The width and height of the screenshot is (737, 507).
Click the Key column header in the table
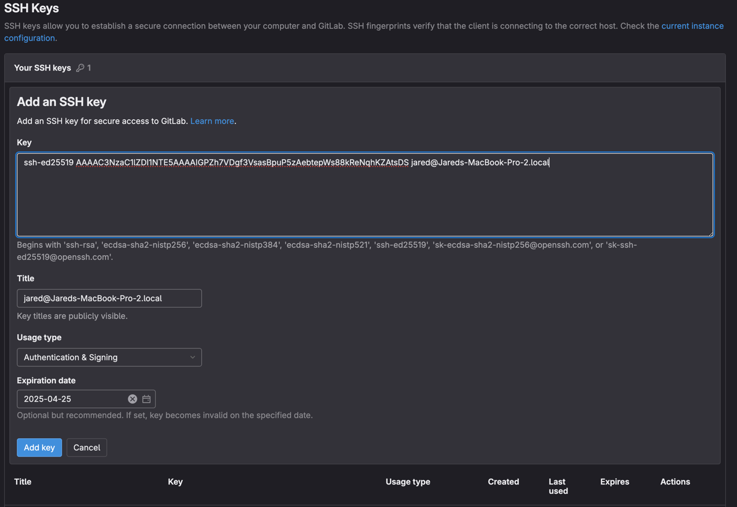click(x=175, y=482)
